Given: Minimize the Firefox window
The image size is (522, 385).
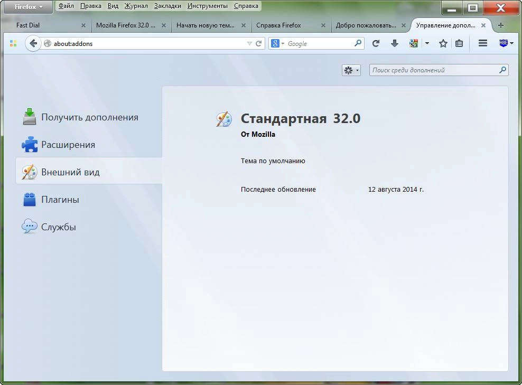Looking at the screenshot, I should (452, 7).
